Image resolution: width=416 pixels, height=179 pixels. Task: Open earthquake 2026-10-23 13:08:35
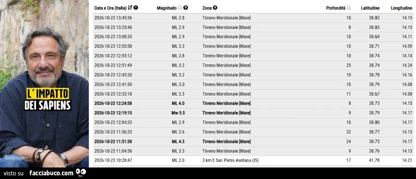[x=253, y=37]
